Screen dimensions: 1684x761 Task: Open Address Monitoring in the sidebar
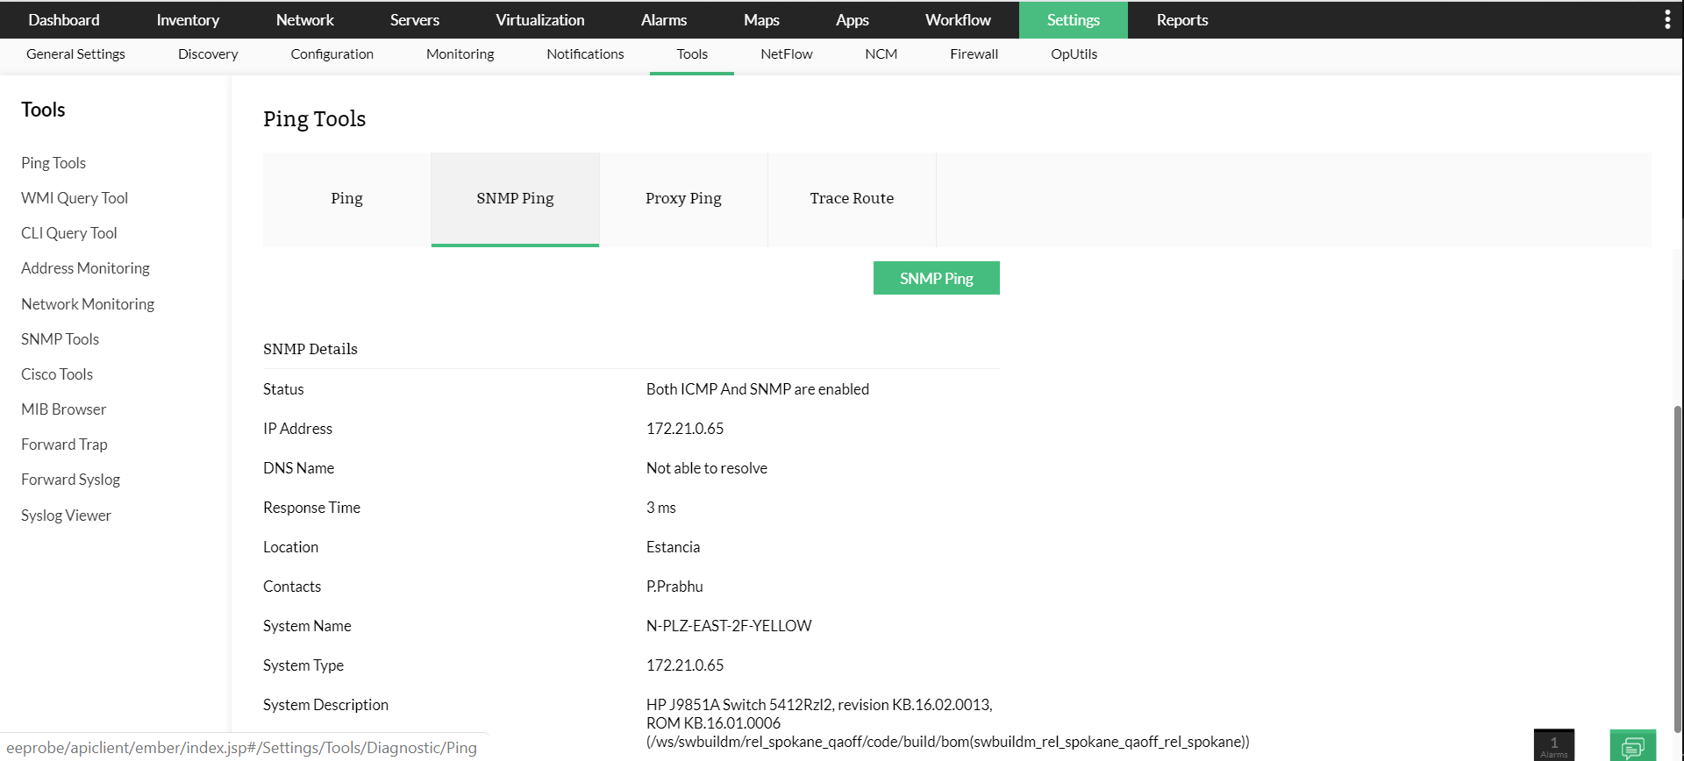pyautogui.click(x=85, y=268)
